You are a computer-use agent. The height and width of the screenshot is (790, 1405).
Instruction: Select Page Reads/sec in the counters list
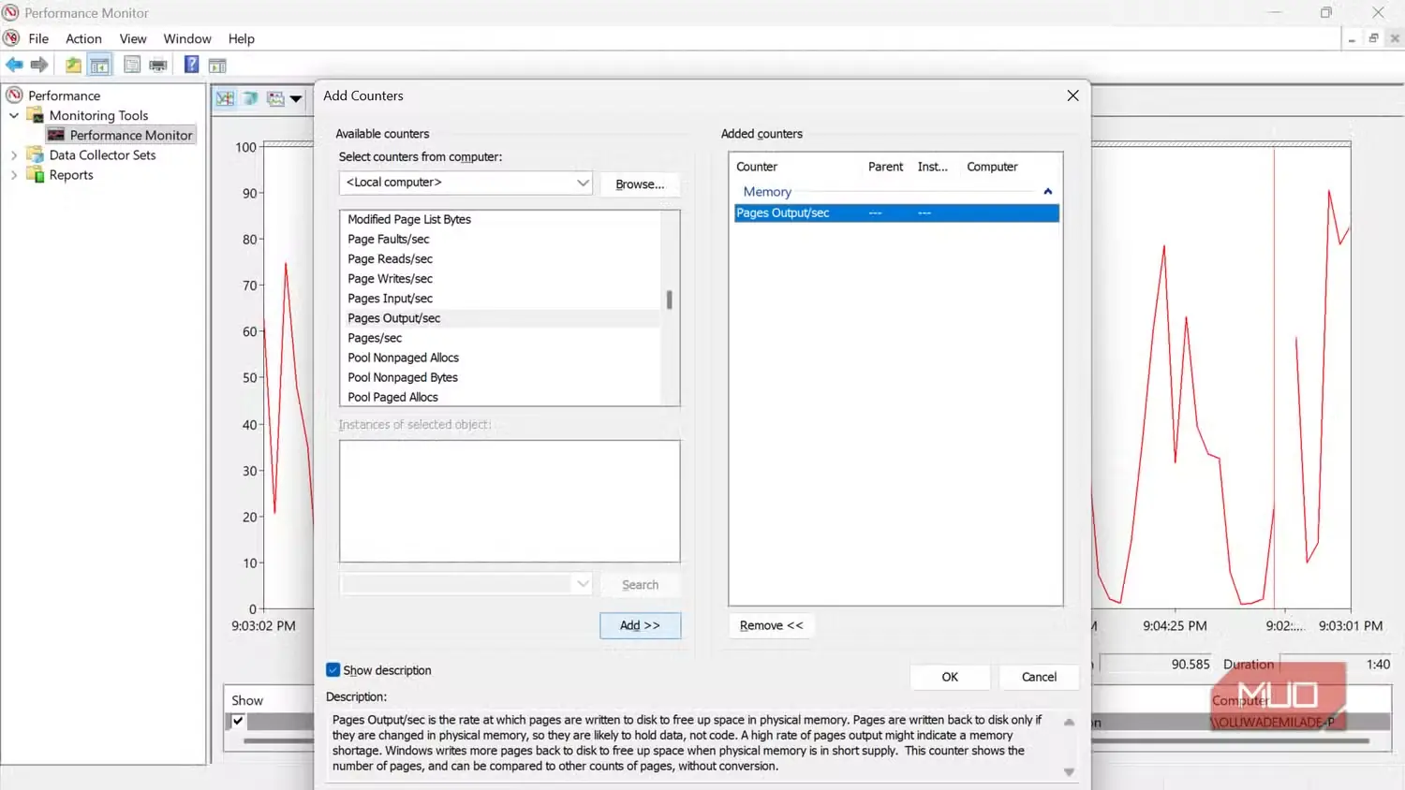(499, 258)
